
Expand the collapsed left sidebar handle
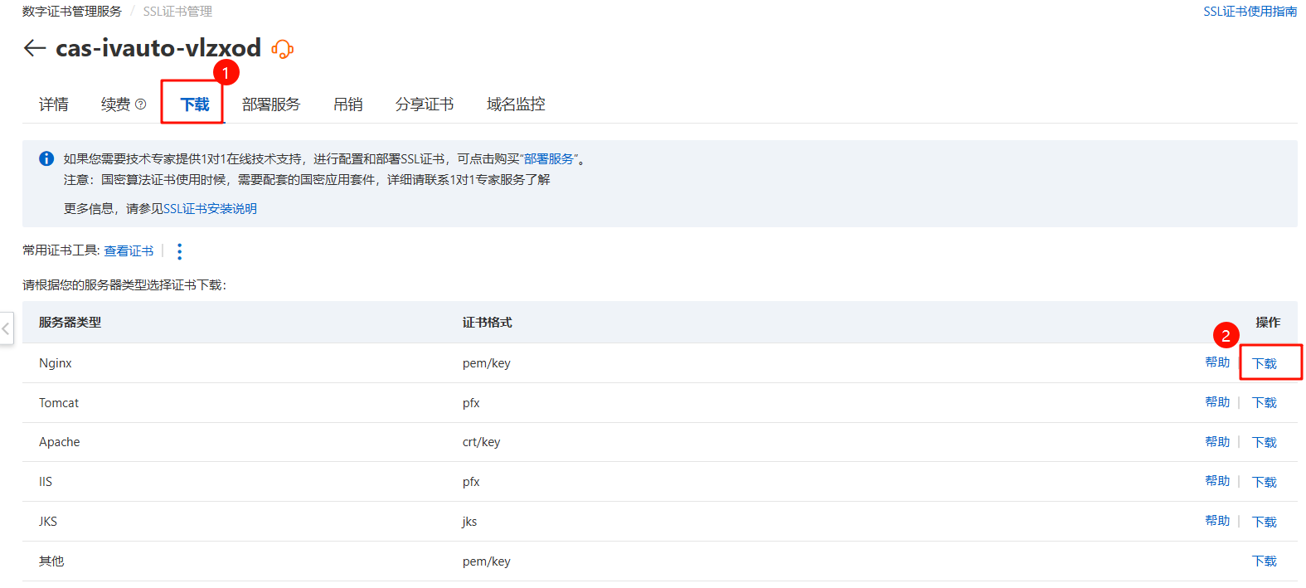6,328
